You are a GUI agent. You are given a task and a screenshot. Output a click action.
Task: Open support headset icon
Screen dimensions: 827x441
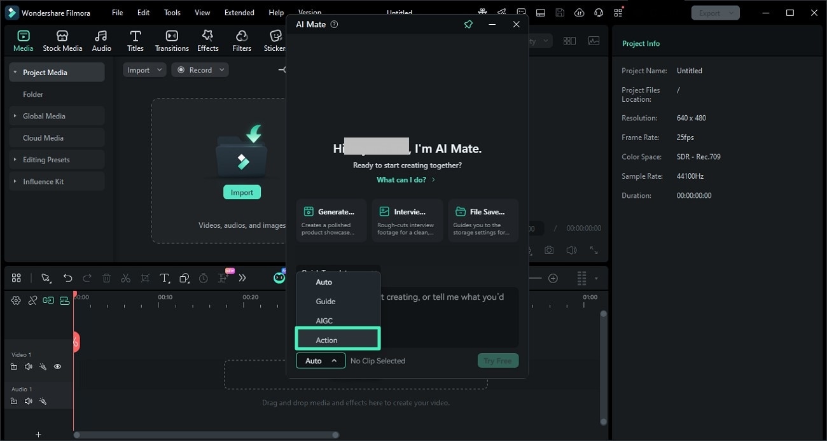(x=599, y=13)
